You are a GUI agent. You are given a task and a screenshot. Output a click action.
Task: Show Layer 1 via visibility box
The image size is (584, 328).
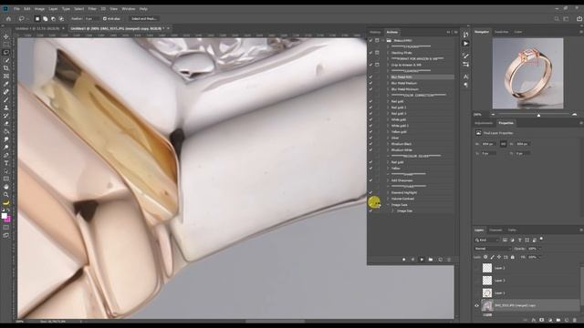point(476,293)
